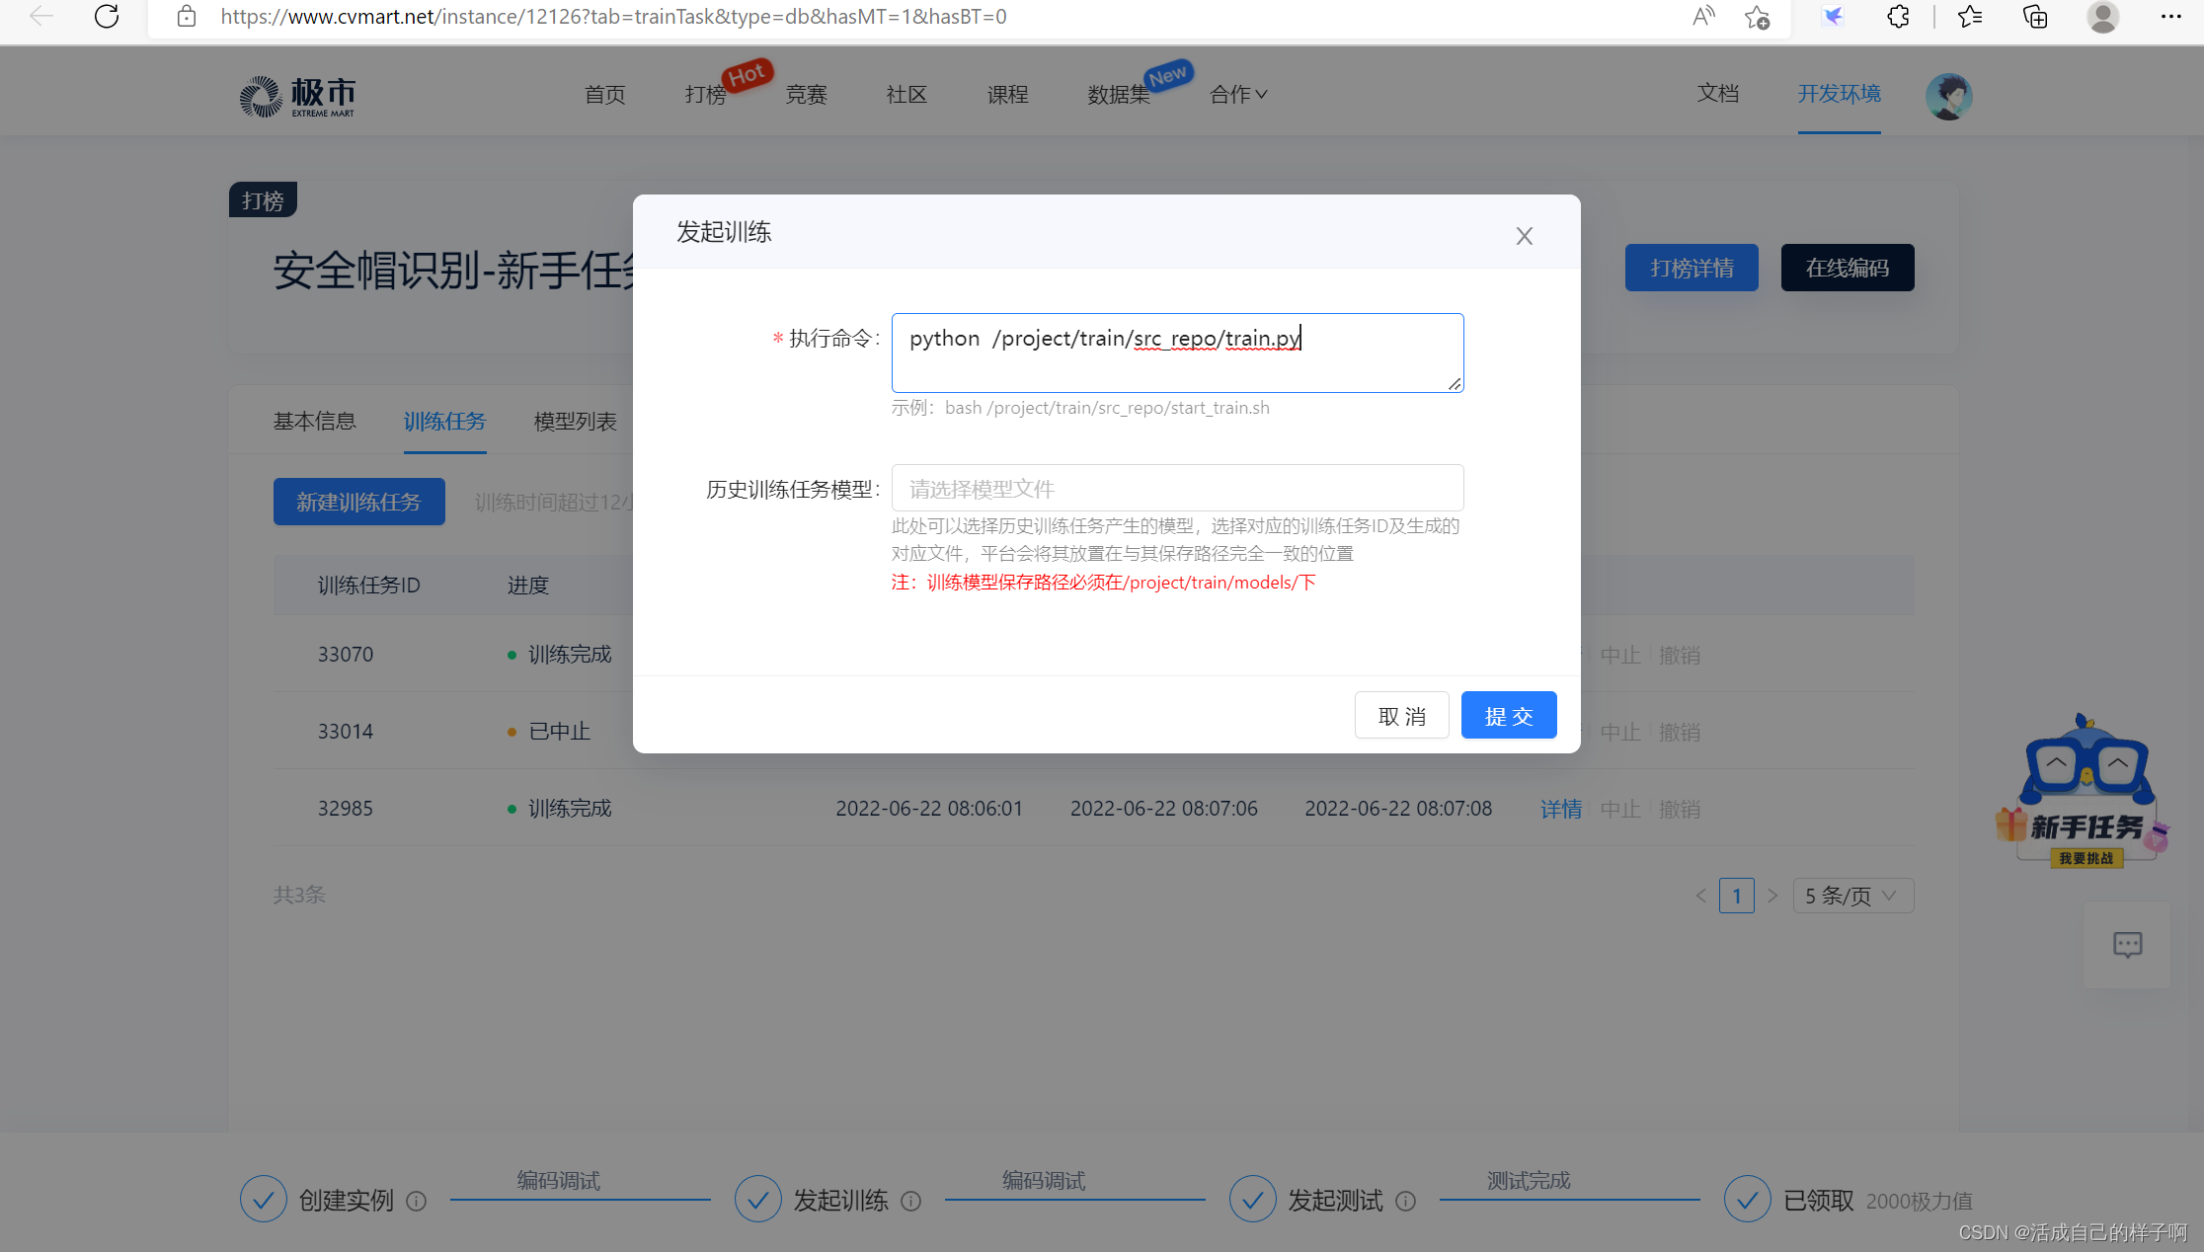Screen dimensions: 2204x1252
Task: Click the chat feedback bubble icon
Action: pyautogui.click(x=2127, y=945)
